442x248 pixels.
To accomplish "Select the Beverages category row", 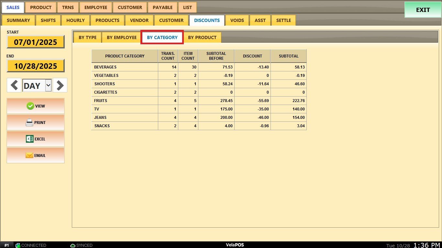I will tap(125, 67).
